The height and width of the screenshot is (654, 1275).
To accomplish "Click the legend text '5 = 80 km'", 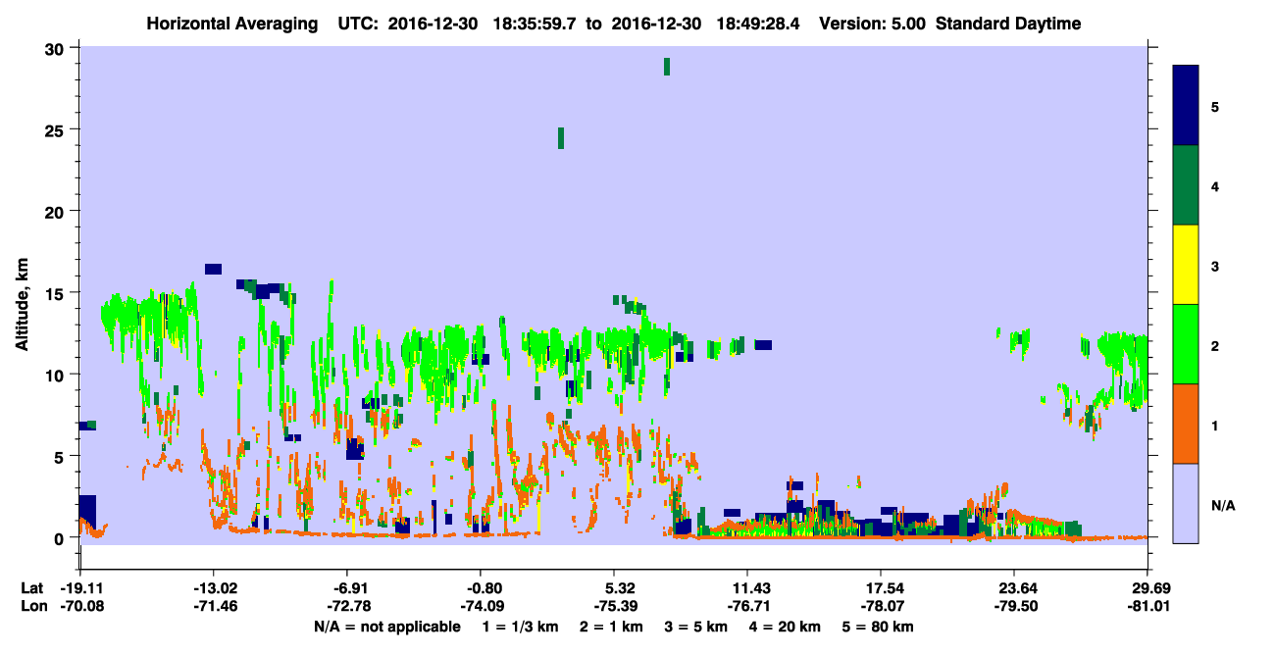I will coord(880,627).
